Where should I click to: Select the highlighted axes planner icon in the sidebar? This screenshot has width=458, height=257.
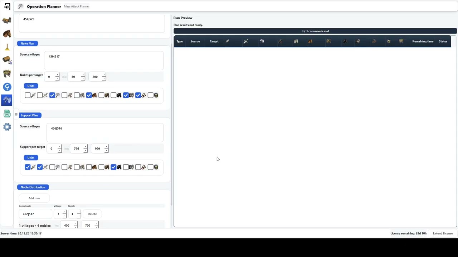pos(7,100)
